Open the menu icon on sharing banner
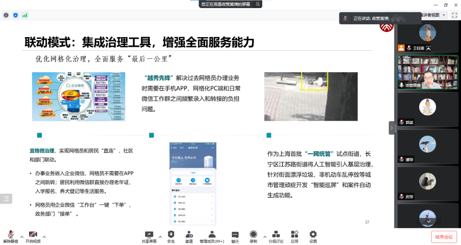Screen dimensions: 461x245 (x=257, y=4)
